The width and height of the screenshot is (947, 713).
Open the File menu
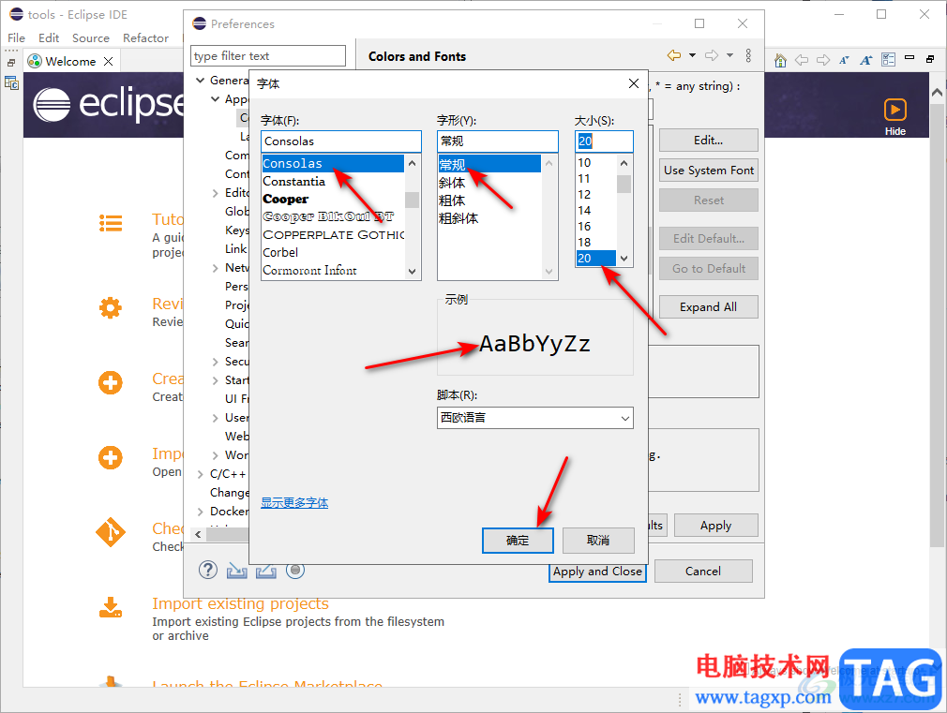coord(16,38)
